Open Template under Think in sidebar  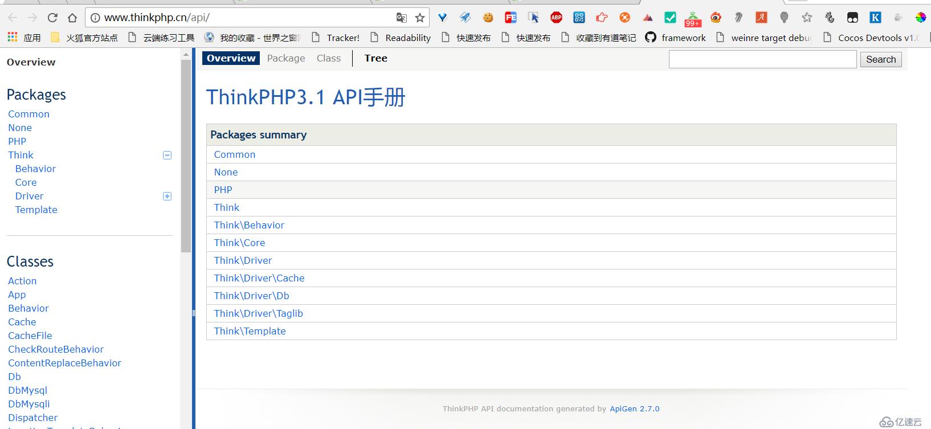point(36,210)
